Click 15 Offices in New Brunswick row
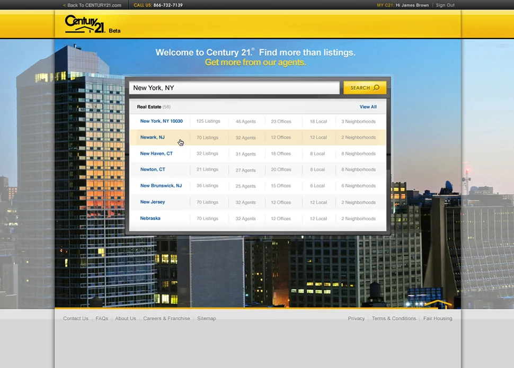Viewport: 514px width, 368px height. coord(281,186)
